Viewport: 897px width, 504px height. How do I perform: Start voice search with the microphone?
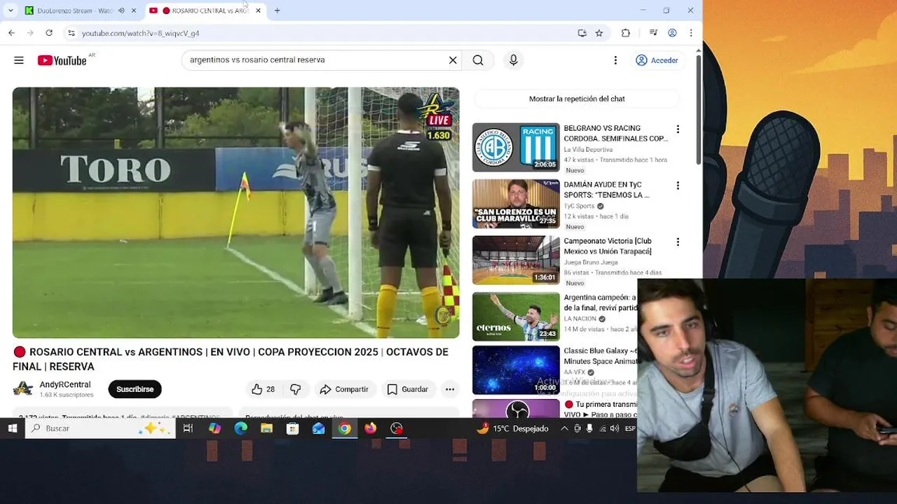pyautogui.click(x=514, y=60)
